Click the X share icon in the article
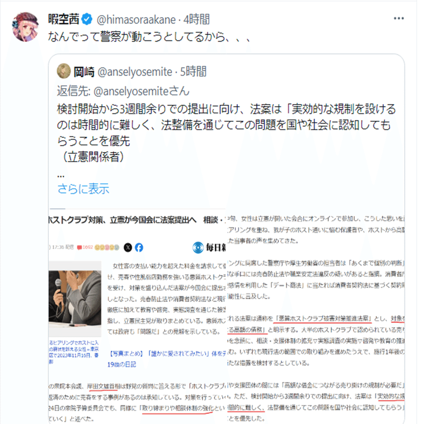Screen dimensions: 424x424 [128, 247]
